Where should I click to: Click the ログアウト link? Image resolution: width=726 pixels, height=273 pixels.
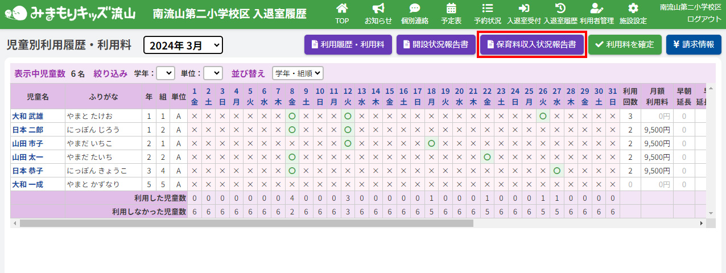click(704, 19)
